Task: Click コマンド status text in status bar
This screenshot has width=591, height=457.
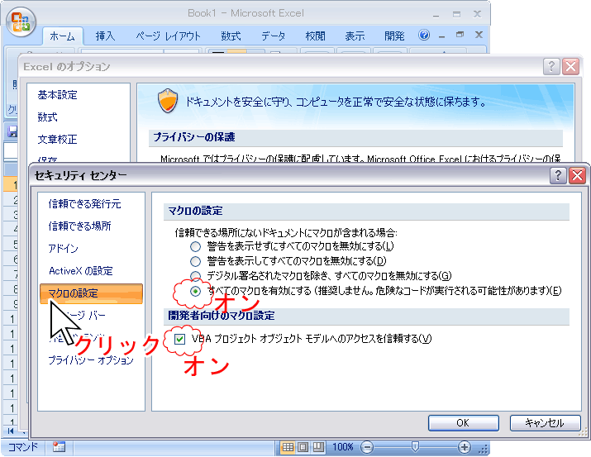Action: [x=23, y=447]
